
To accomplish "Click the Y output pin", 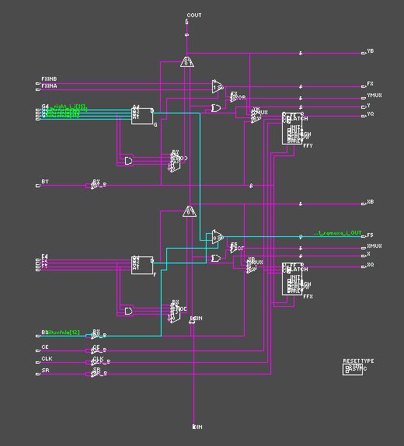I will pyautogui.click(x=364, y=107).
